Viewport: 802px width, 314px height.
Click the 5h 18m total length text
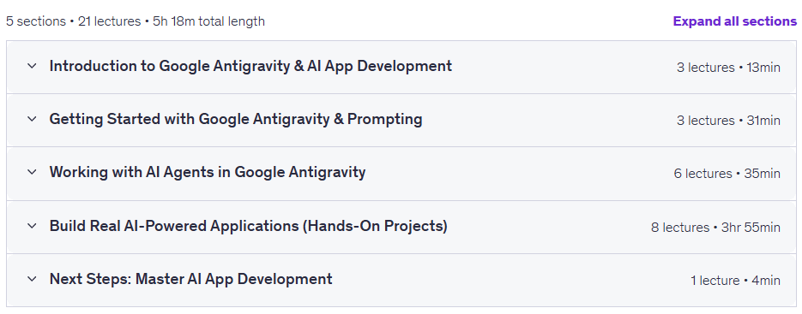[208, 21]
